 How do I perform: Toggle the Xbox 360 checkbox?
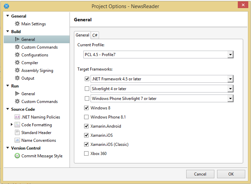tap(86, 154)
